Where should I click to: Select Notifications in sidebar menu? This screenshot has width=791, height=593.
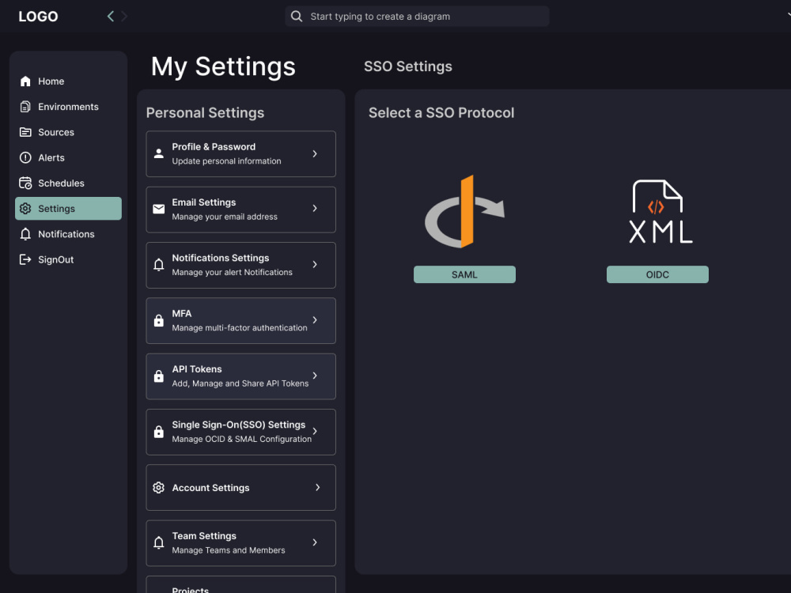pyautogui.click(x=68, y=234)
